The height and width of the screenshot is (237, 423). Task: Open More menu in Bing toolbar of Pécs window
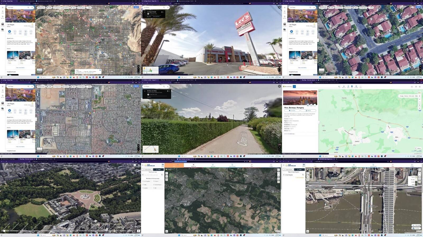(360, 86)
